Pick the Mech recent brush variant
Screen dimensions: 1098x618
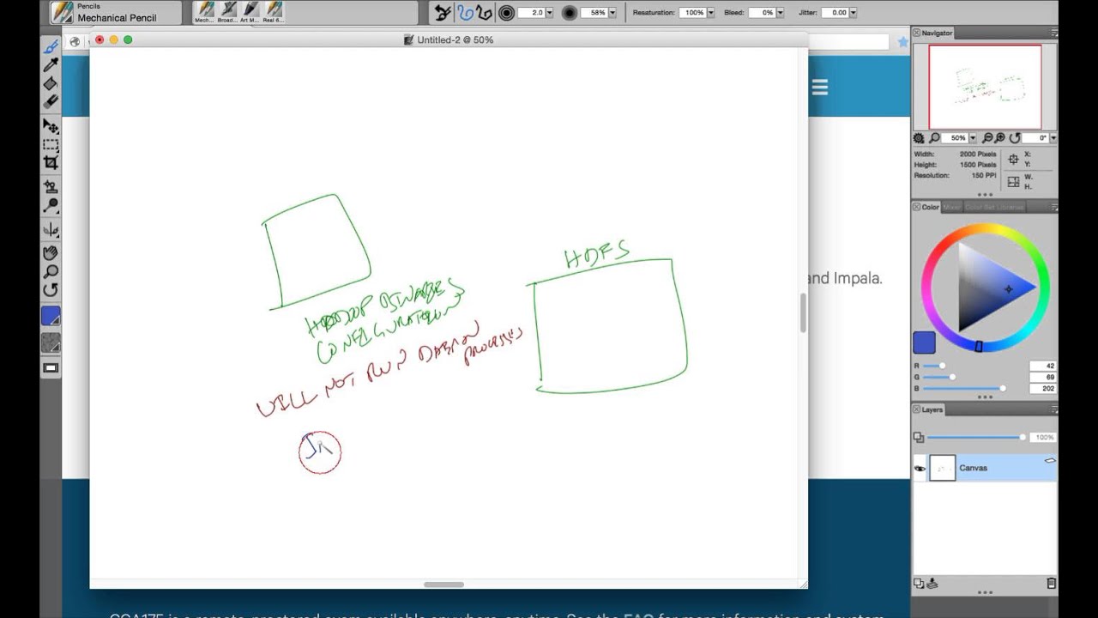click(x=204, y=12)
